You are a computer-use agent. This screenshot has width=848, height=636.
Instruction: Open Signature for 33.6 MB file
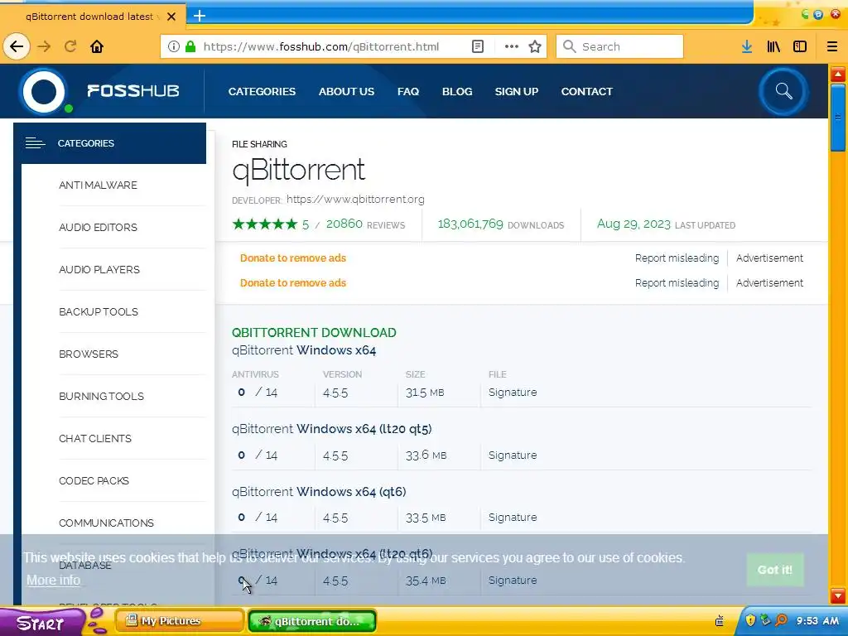pyautogui.click(x=513, y=455)
